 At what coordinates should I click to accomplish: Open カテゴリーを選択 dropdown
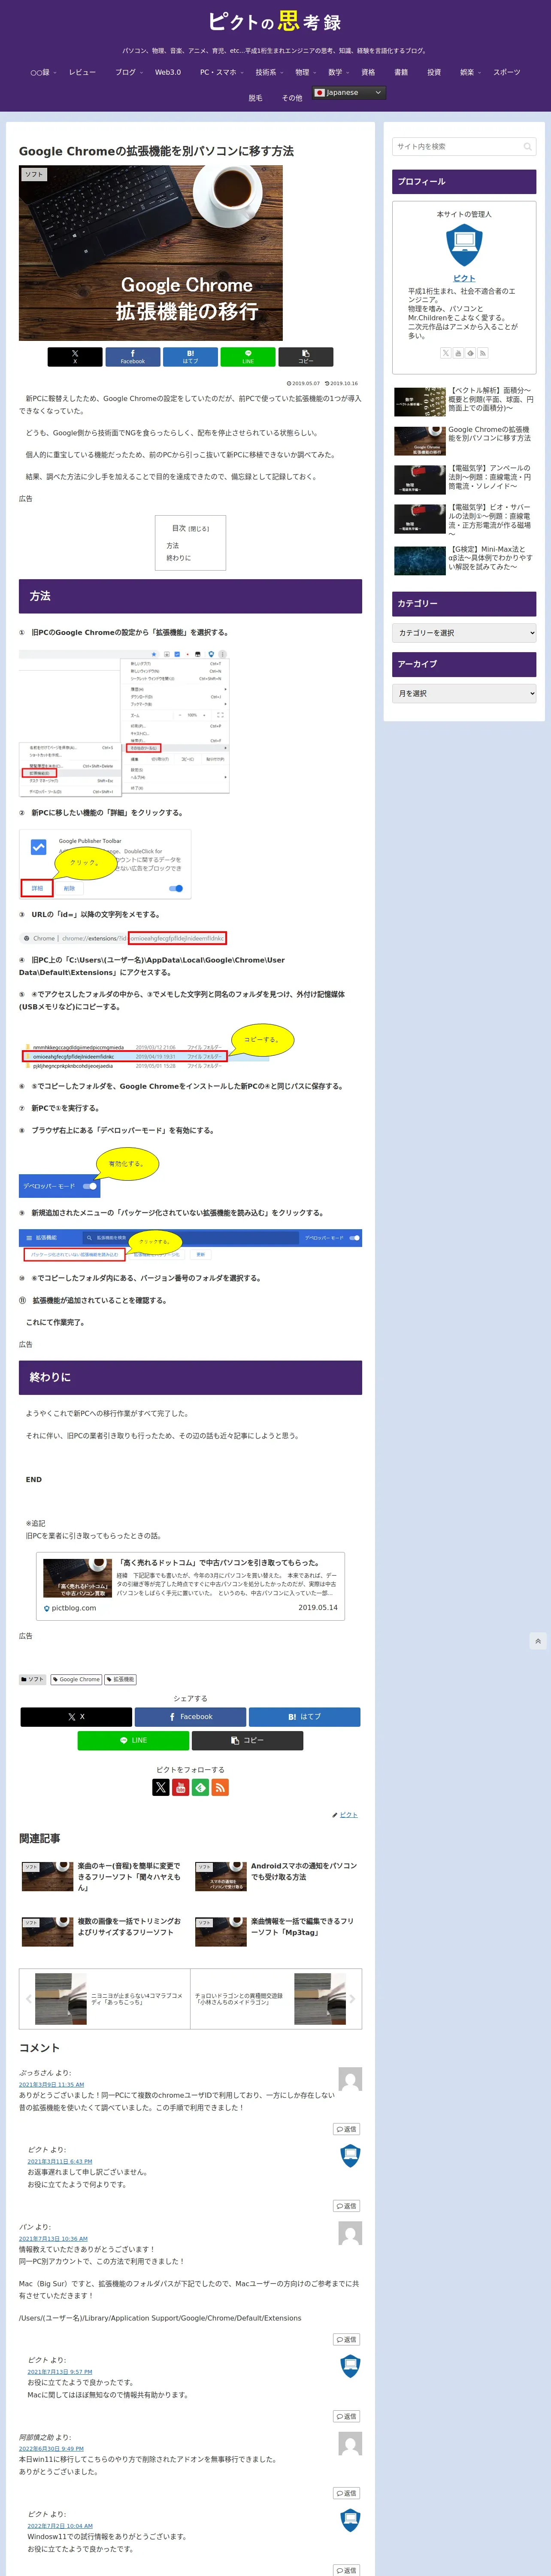coord(464,633)
